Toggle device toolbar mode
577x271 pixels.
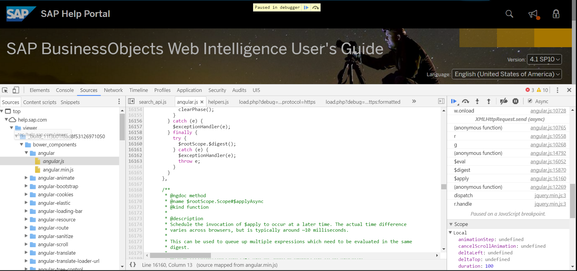[x=16, y=90]
